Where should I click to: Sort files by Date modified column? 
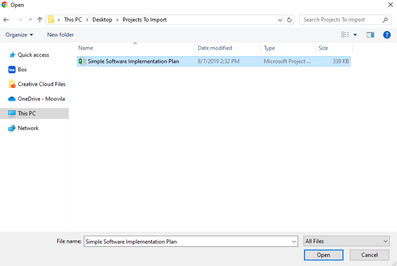click(x=215, y=48)
